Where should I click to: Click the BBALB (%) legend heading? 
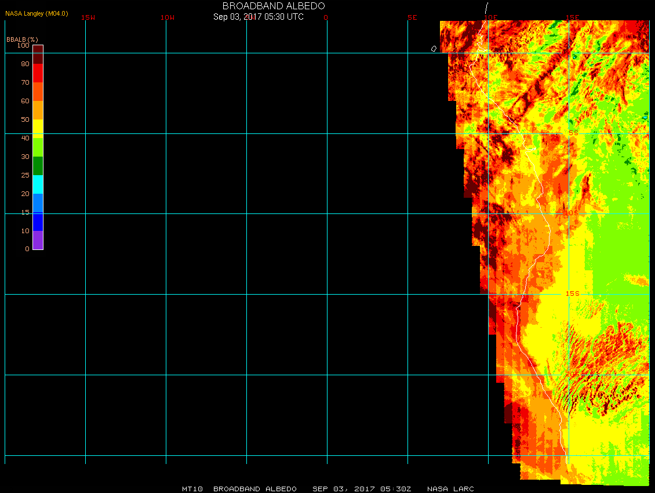[22, 39]
